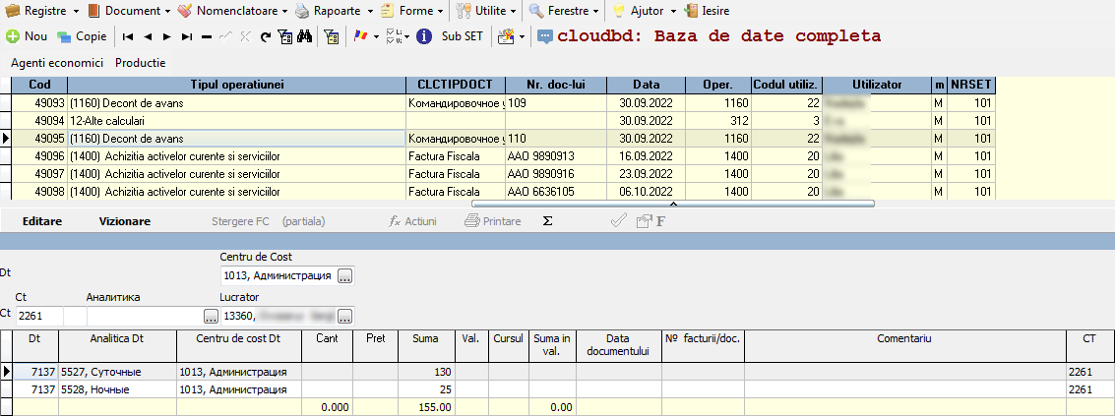Click the Ct account field containing 2261
The width and height of the screenshot is (1115, 416).
point(39,316)
